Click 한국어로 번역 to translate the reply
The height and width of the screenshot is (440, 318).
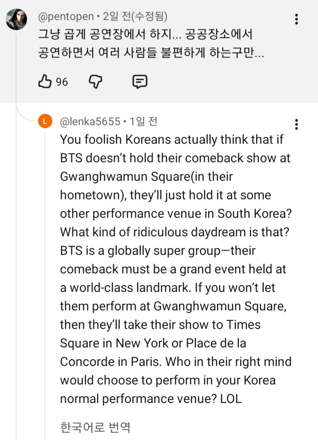point(95,427)
